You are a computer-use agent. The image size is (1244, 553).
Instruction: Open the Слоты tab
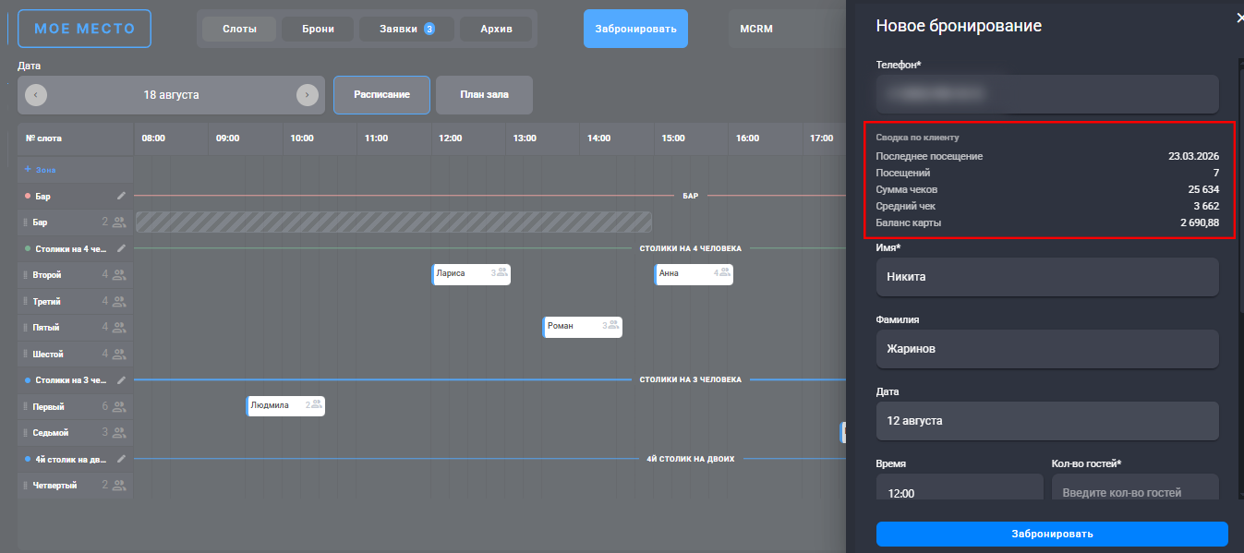click(x=240, y=29)
